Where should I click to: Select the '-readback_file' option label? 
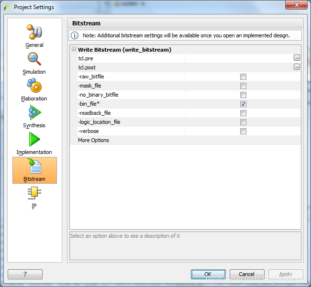click(95, 113)
